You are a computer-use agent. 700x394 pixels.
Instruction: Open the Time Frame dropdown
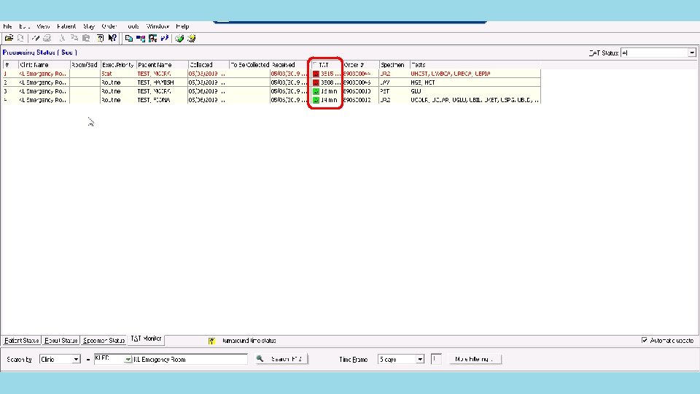(420, 359)
